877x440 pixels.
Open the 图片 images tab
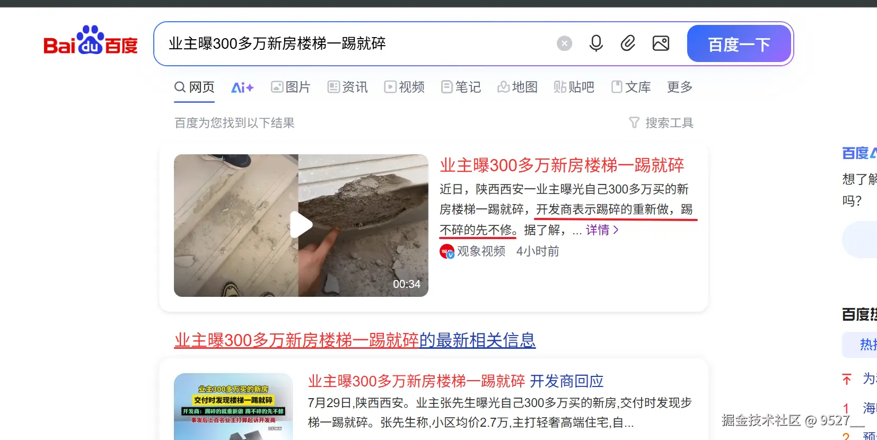(x=291, y=87)
